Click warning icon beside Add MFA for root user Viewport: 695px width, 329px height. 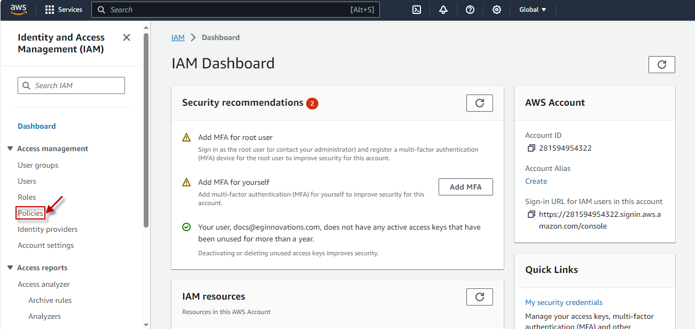pos(186,137)
